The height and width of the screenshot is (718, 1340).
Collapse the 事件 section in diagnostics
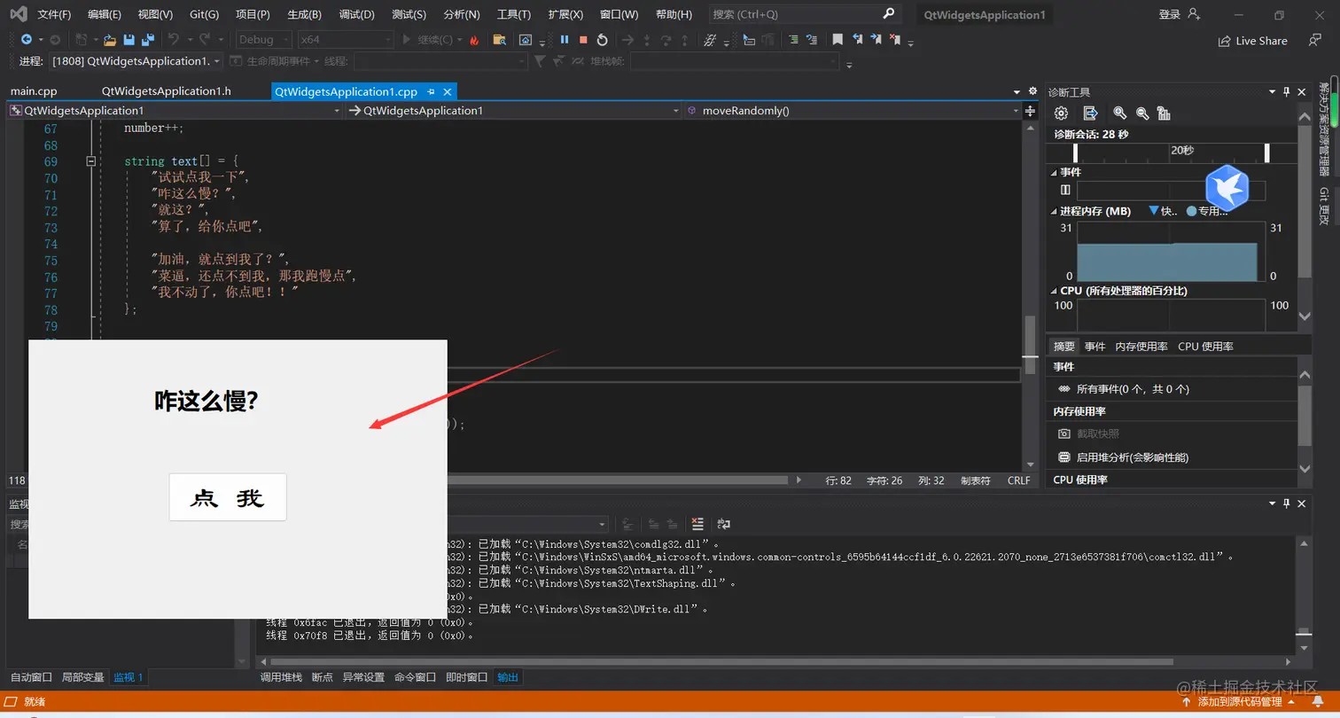[1054, 172]
